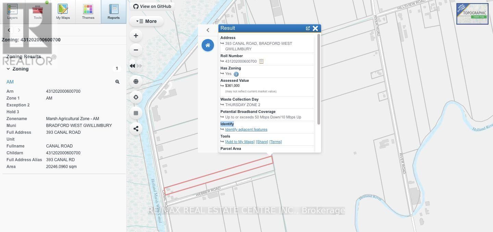Open the Layers tab
493x232 pixels.
(x=12, y=12)
